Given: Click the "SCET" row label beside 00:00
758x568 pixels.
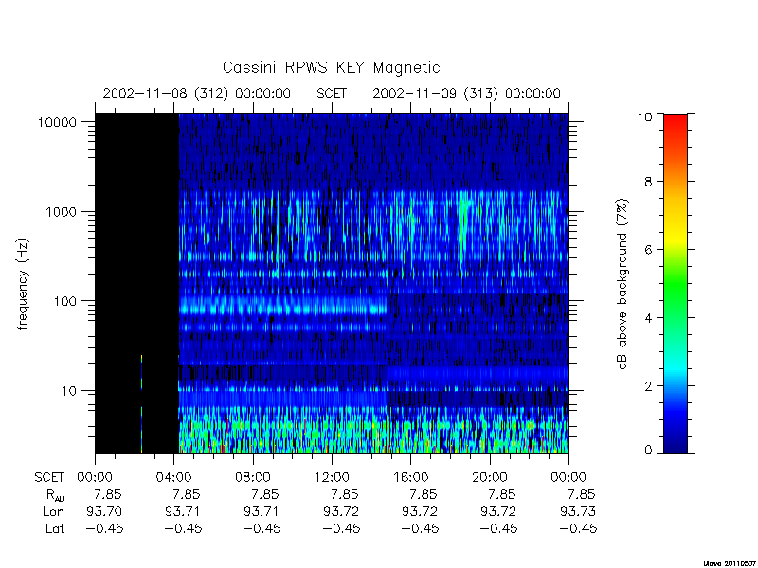Looking at the screenshot, I should pos(49,478).
